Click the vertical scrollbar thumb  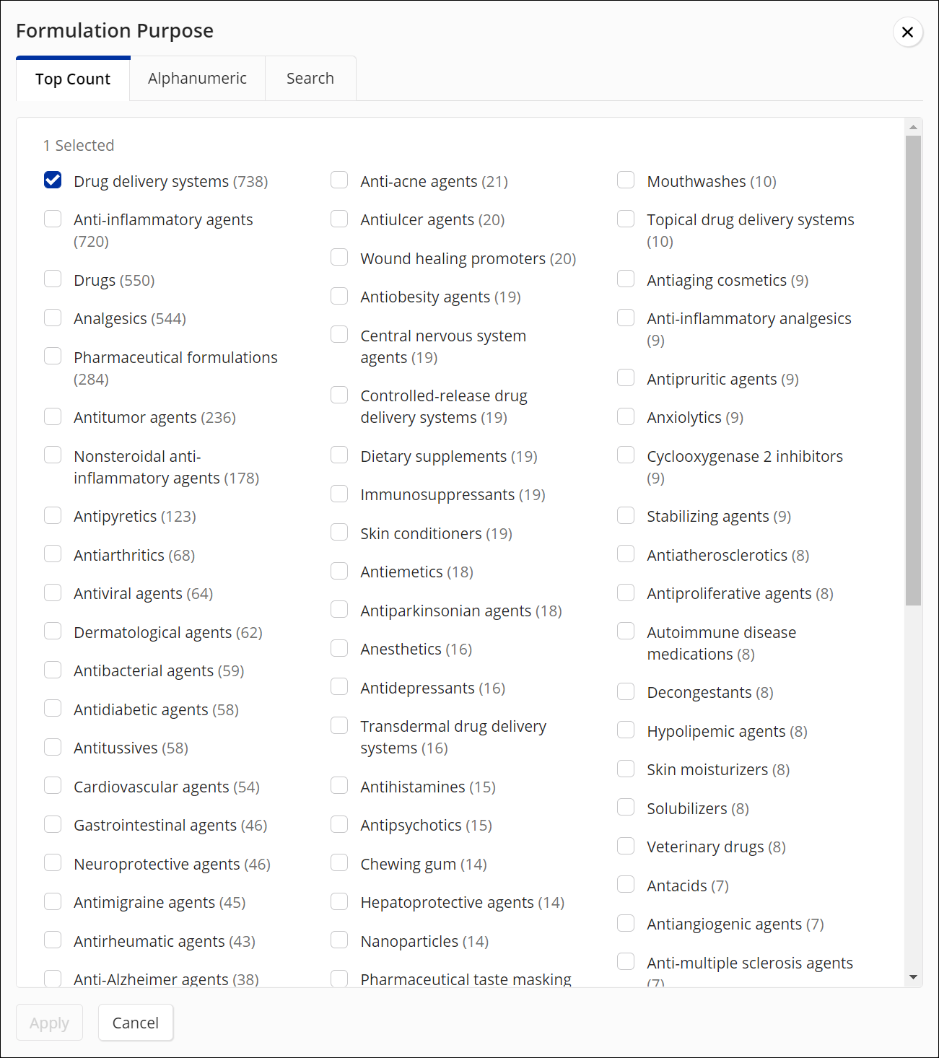(913, 370)
